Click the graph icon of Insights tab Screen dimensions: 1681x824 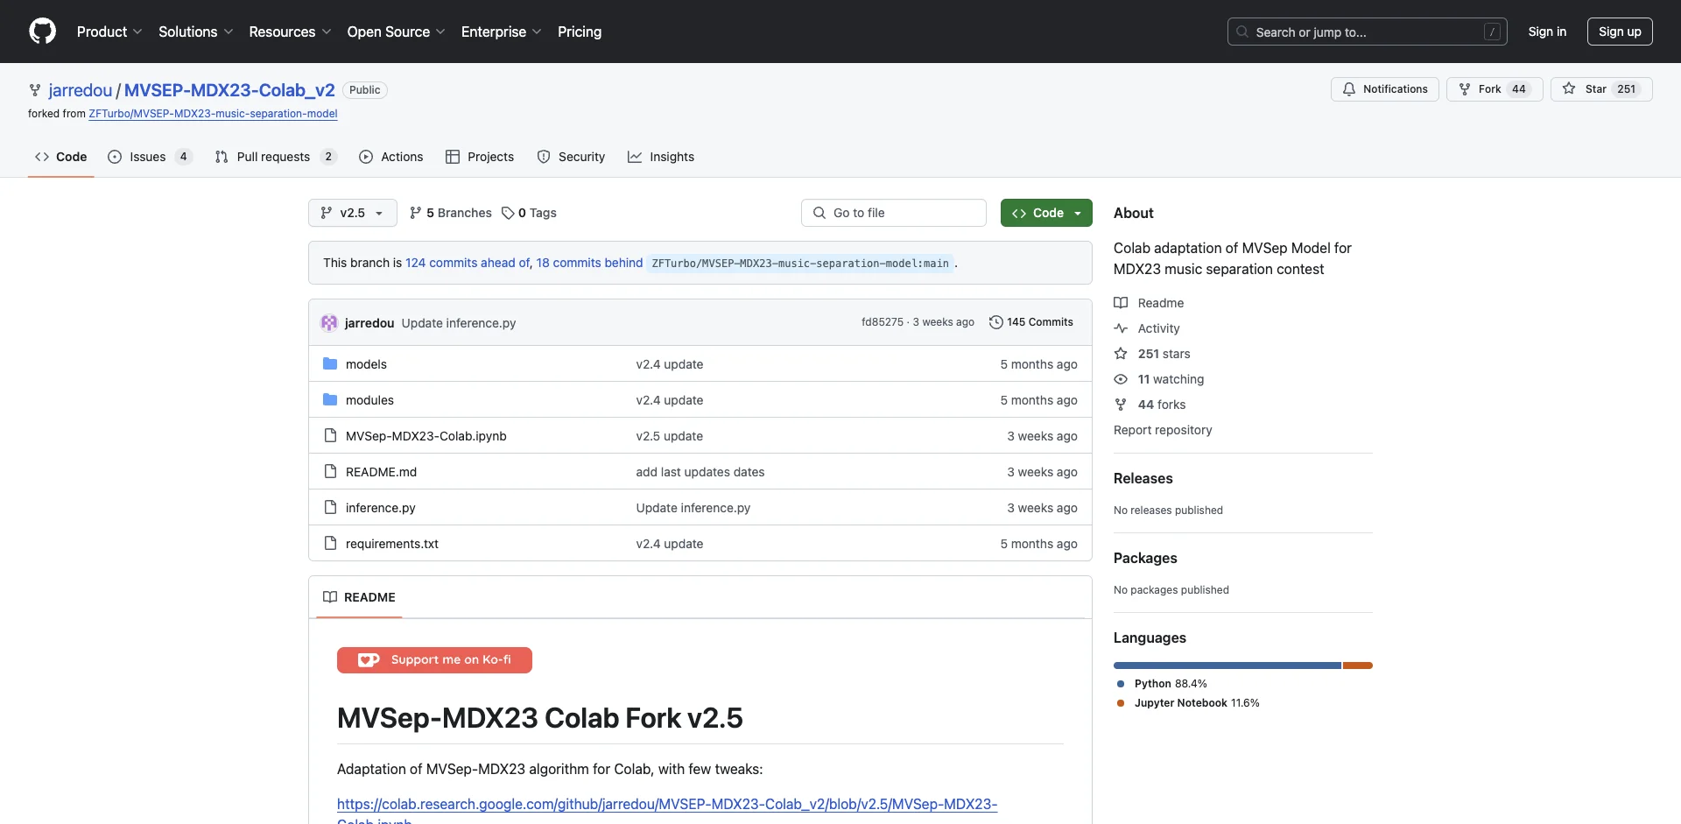(x=635, y=157)
